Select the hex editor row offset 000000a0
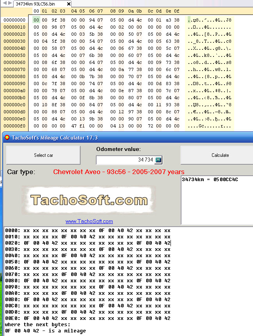This screenshot has height=336, width=253. pyautogui.click(x=14, y=91)
